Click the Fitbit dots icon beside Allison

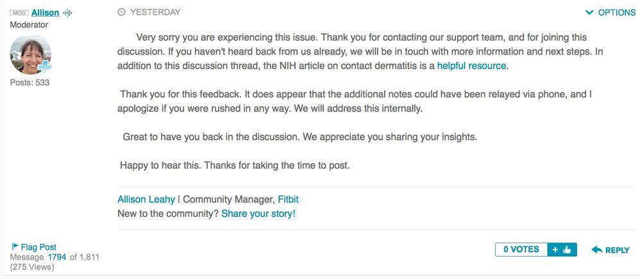[x=67, y=13]
